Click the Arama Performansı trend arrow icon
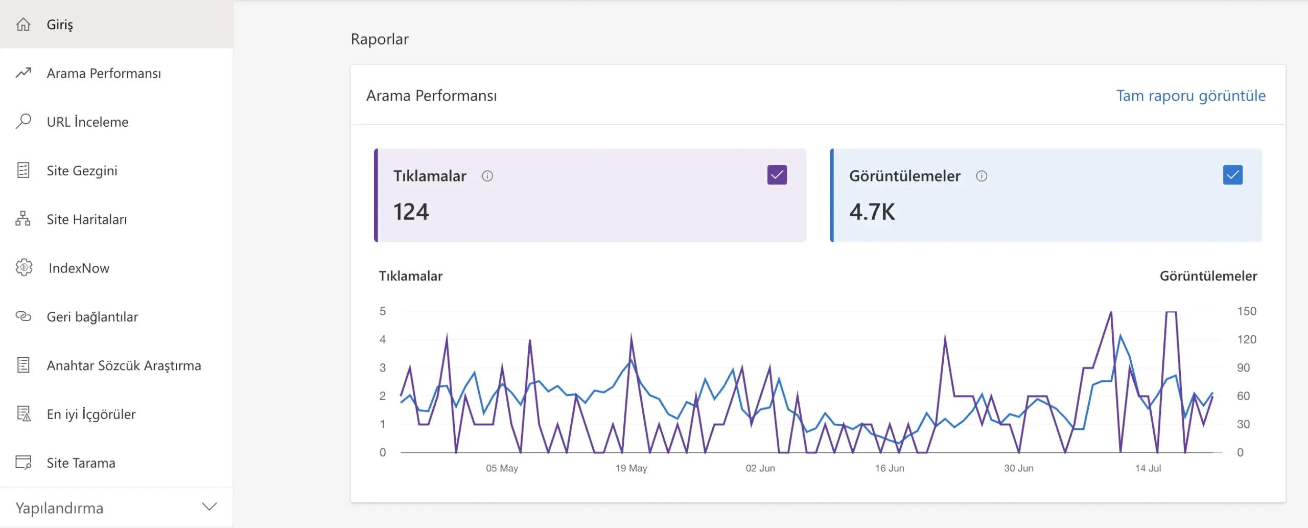This screenshot has width=1308, height=528. [x=24, y=73]
